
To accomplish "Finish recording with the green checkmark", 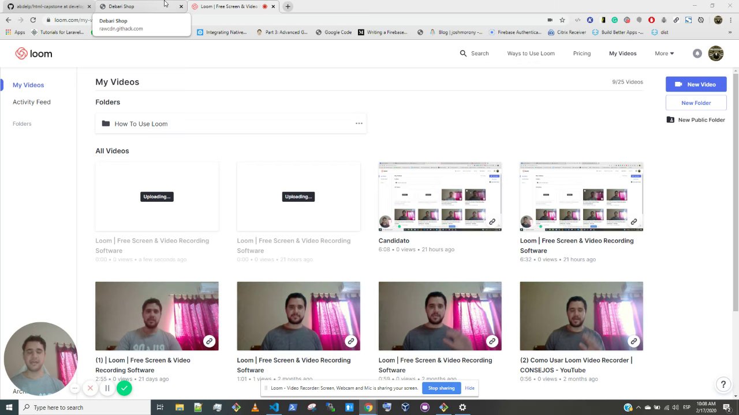I will click(124, 388).
